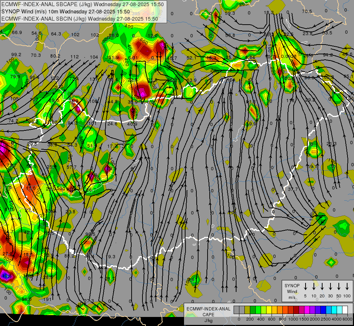
Task: Click the station value 21.3
Action: coord(332,144)
